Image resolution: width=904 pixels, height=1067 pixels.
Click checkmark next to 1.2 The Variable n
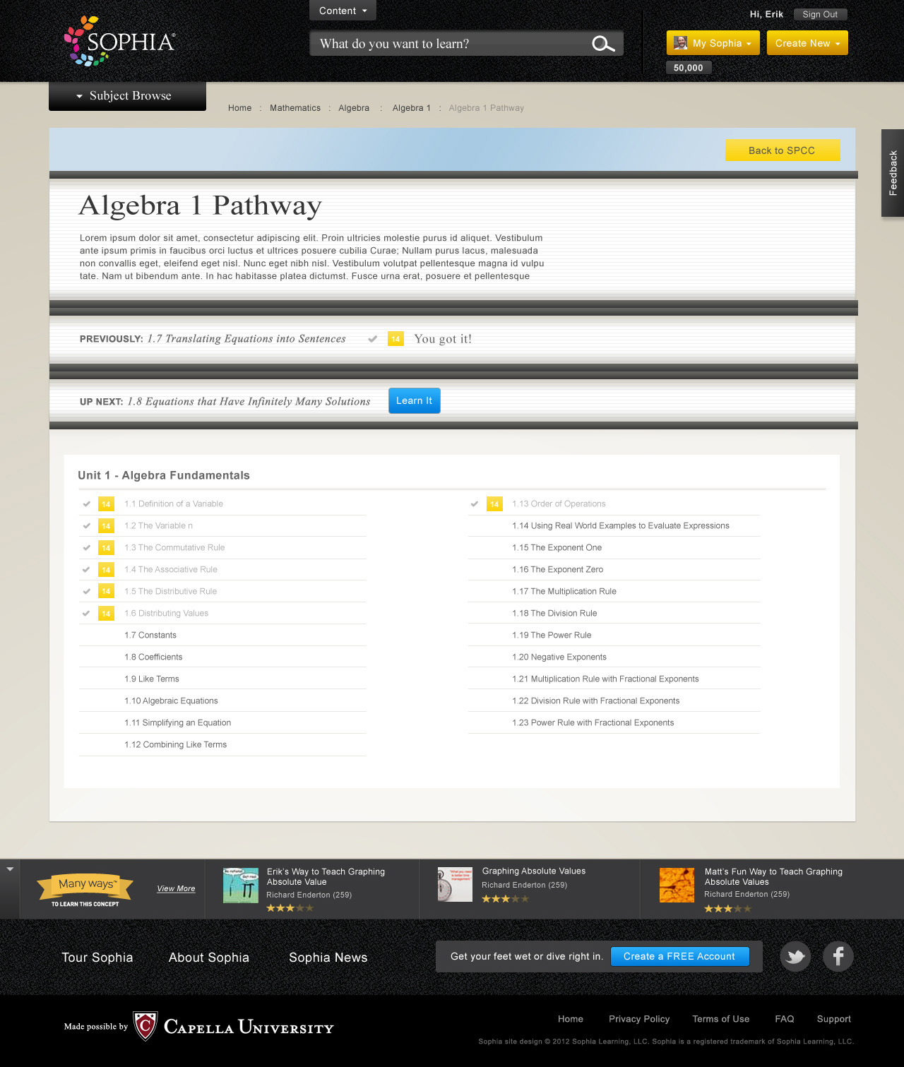point(86,526)
